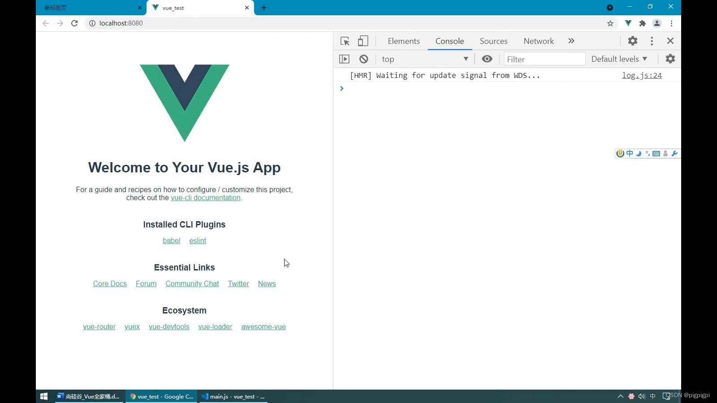Open a new browser tab
717x403 pixels.
tap(264, 8)
